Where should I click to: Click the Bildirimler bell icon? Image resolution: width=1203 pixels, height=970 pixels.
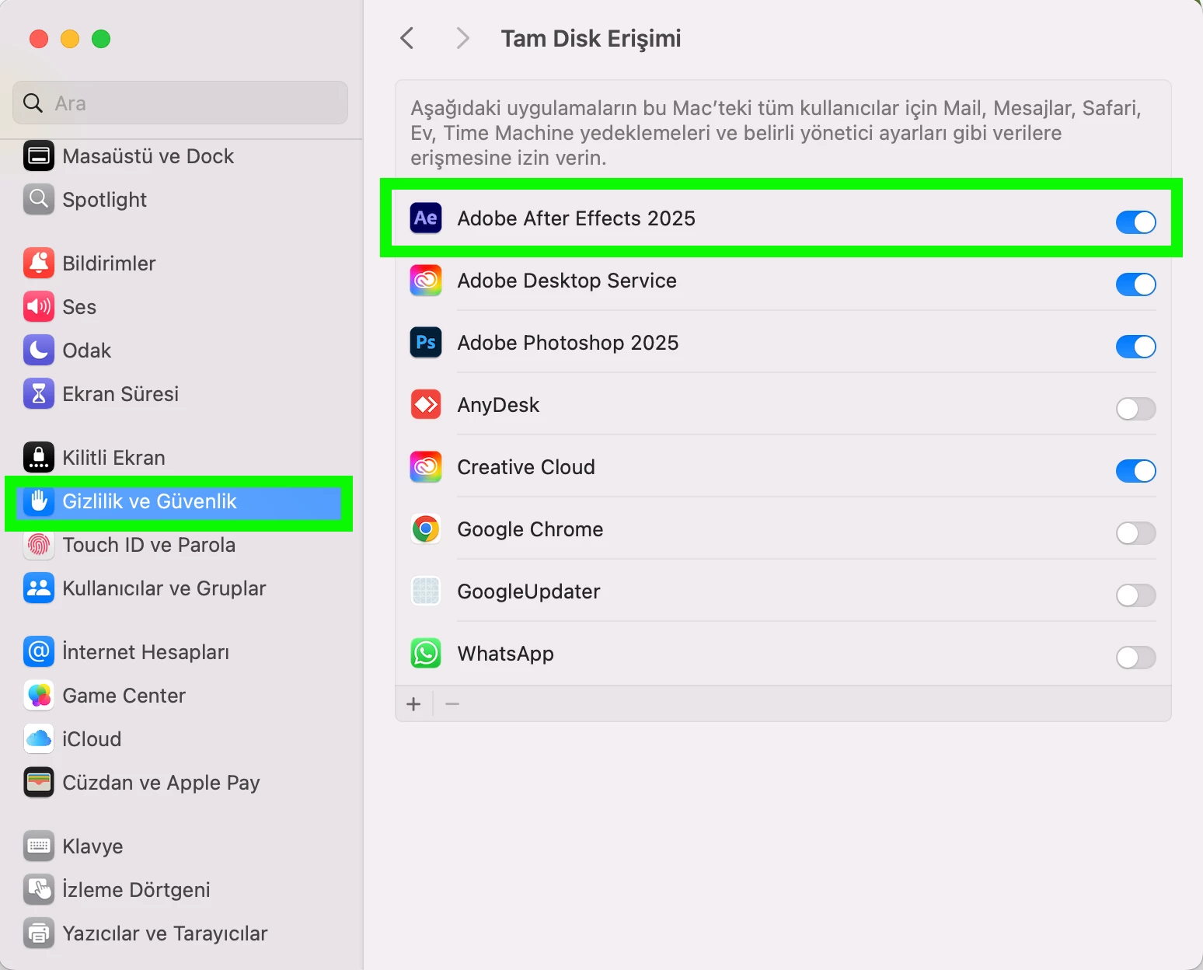[x=39, y=263]
